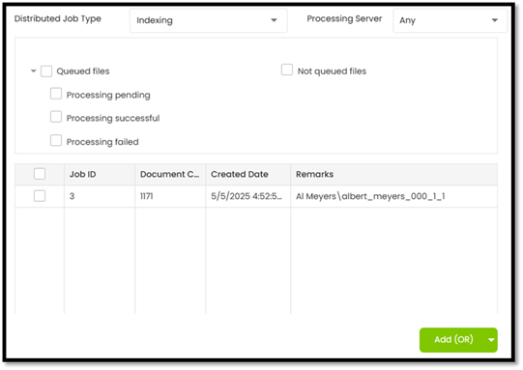Enable Processing pending checkbox
The height and width of the screenshot is (370, 523).
(x=56, y=94)
